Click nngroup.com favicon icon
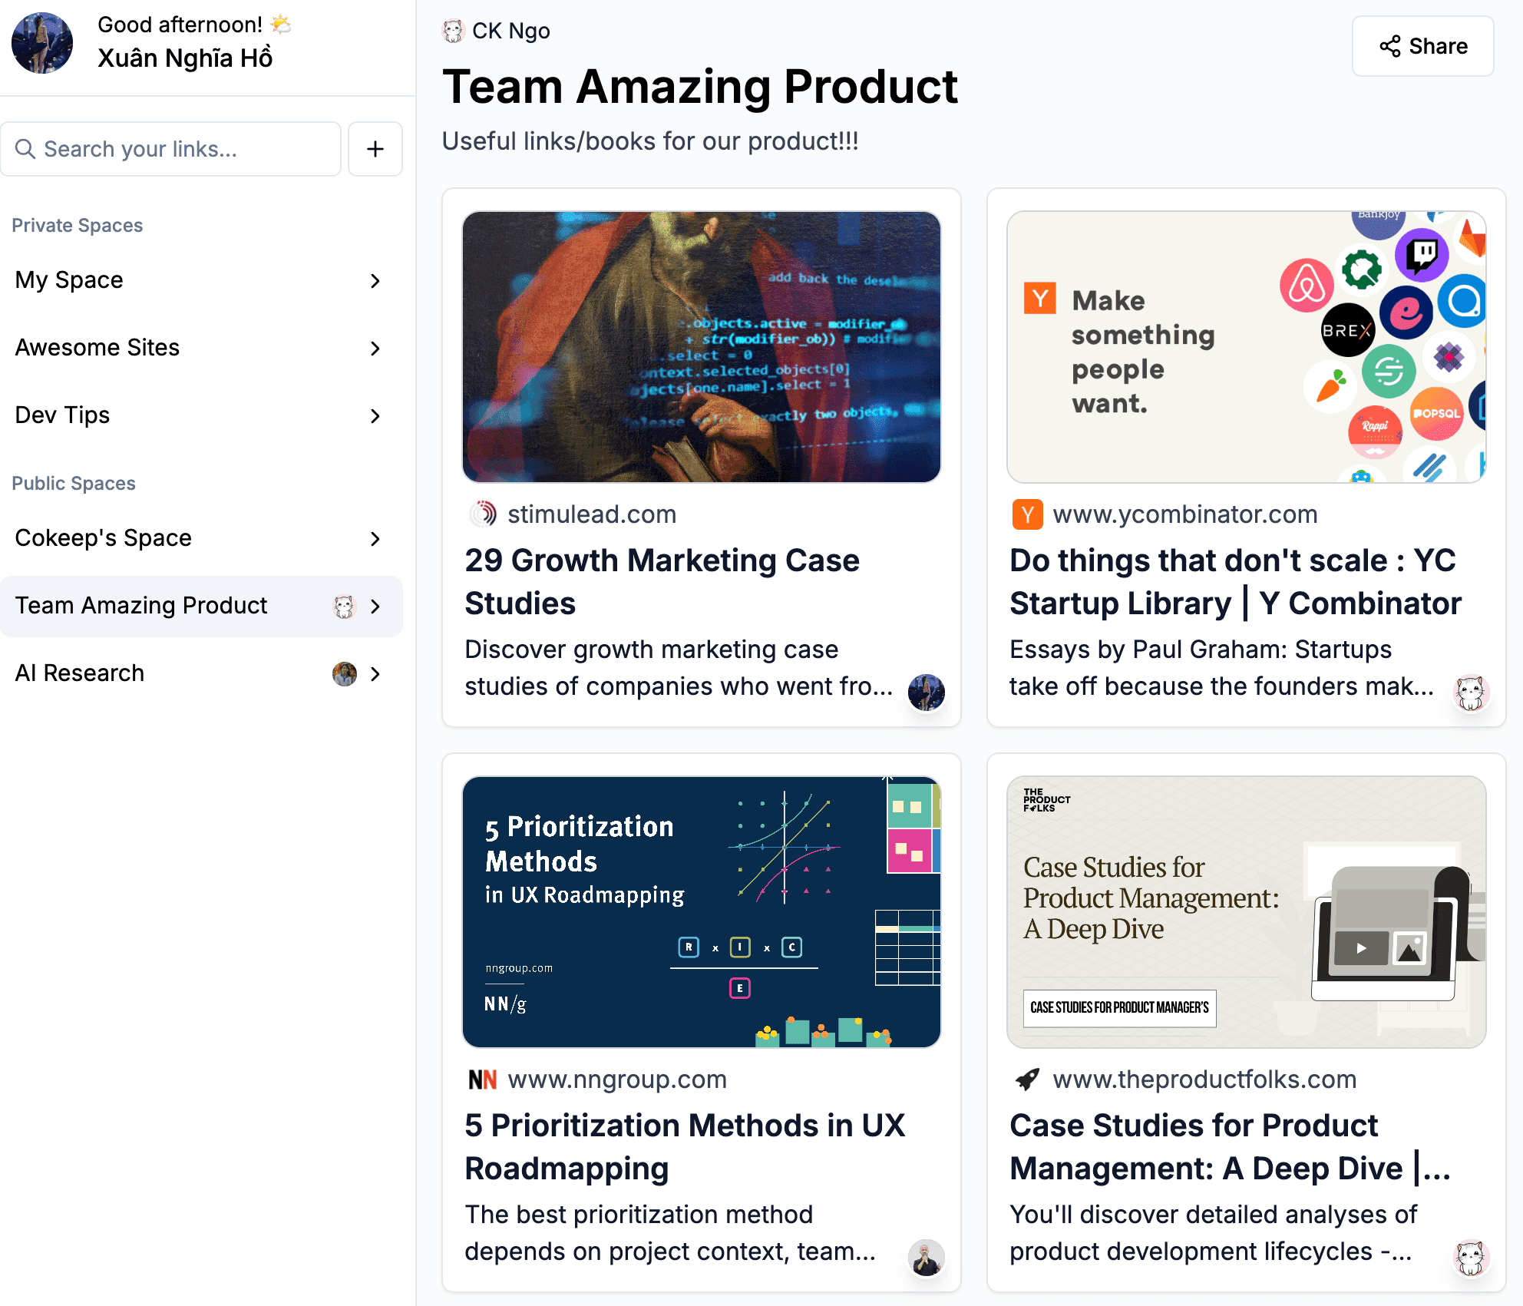 click(481, 1078)
